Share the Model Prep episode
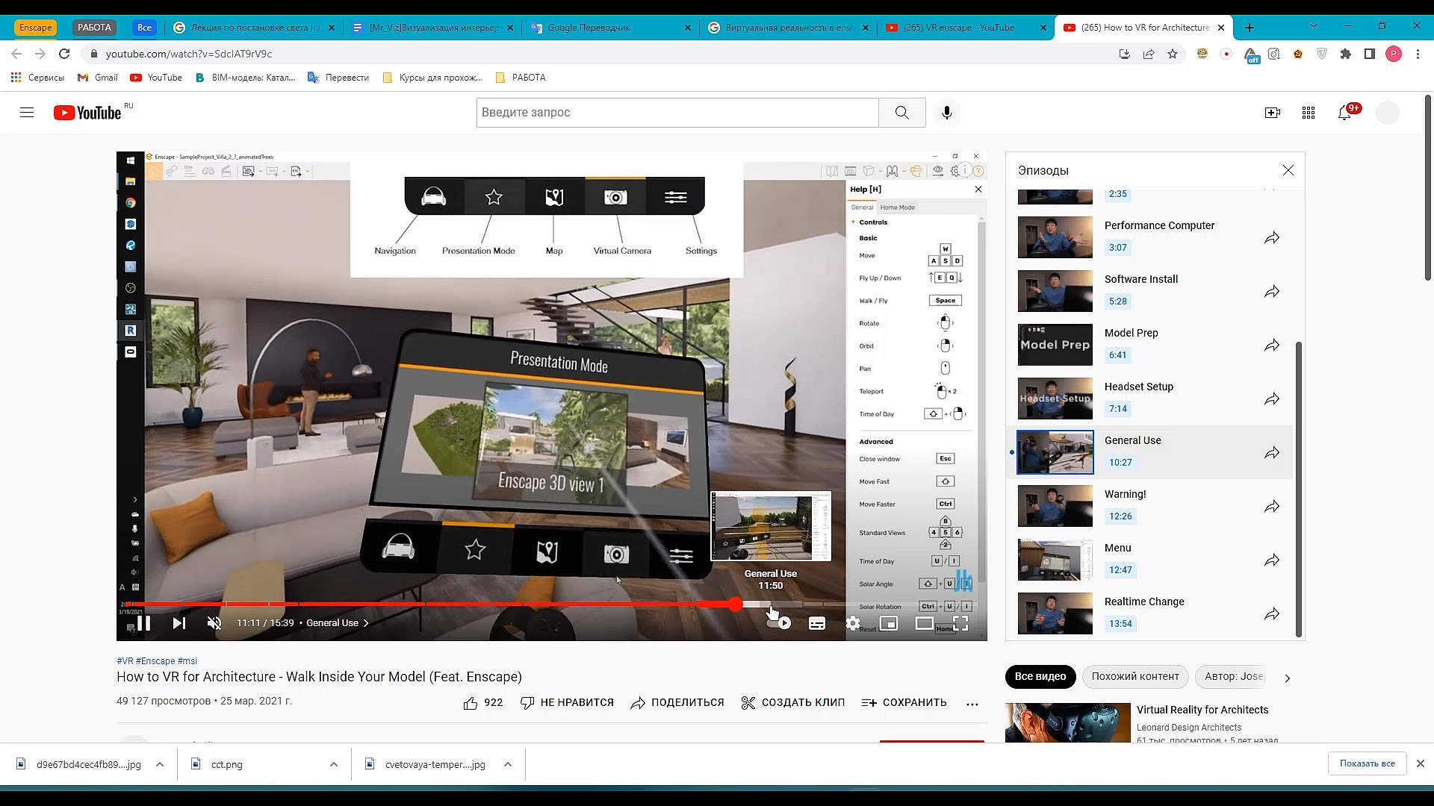 (1272, 345)
